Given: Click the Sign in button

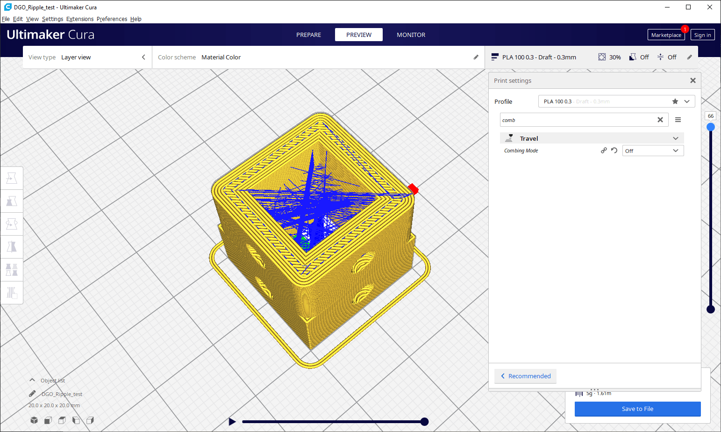Looking at the screenshot, I should point(702,35).
